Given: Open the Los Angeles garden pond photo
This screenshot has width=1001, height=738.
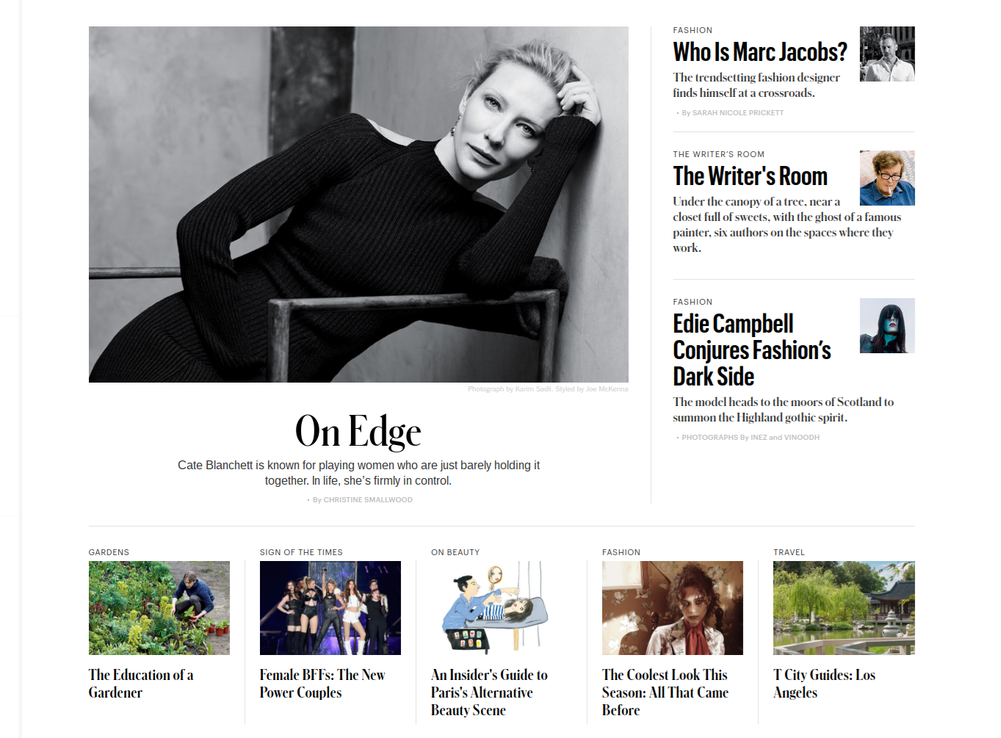Looking at the screenshot, I should (844, 608).
